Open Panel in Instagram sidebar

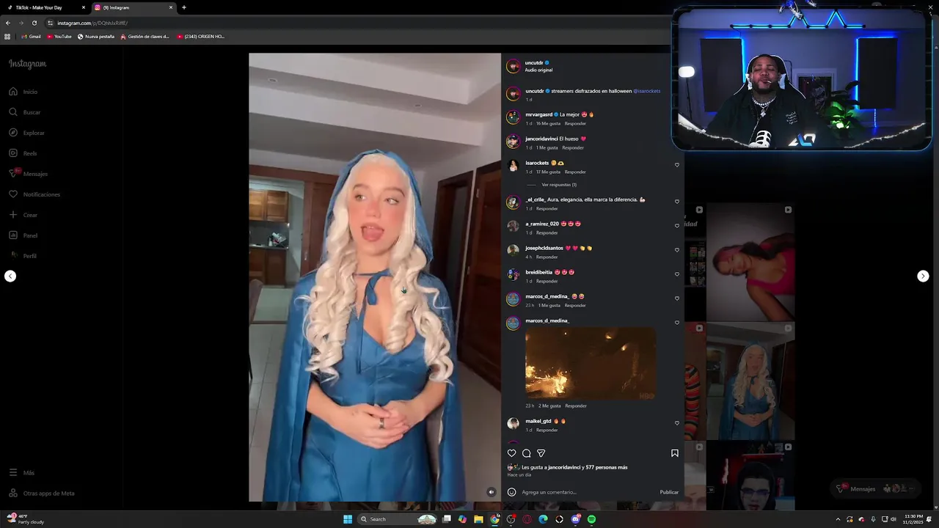23,235
